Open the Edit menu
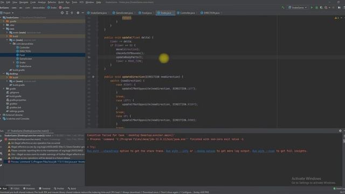The height and width of the screenshot is (194, 345). pos(8,2)
